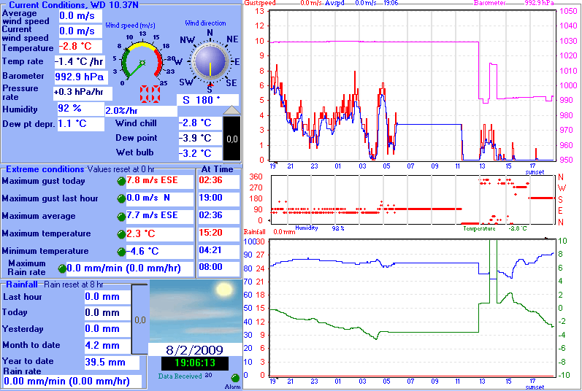This screenshot has height=391, width=582.
Task: Click the sunny sky weather image
Action: 195,311
